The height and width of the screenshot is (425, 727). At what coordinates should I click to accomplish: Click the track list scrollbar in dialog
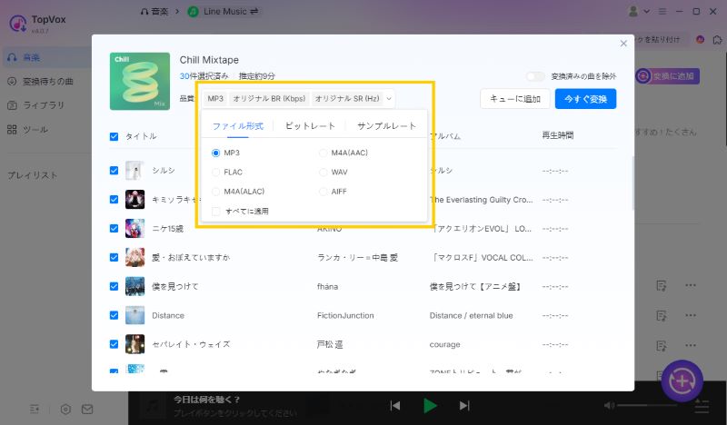(x=632, y=183)
